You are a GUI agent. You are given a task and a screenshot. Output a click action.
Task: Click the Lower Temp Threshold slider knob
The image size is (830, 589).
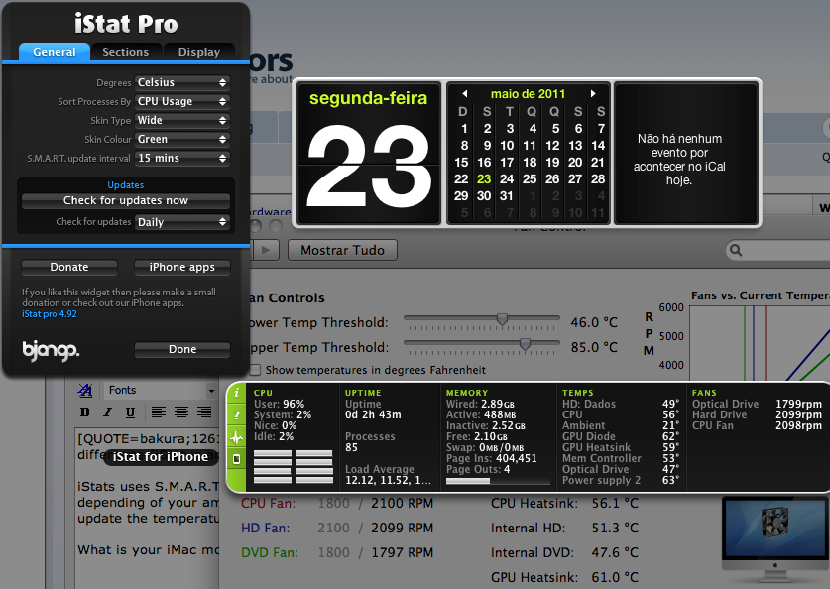(x=502, y=319)
